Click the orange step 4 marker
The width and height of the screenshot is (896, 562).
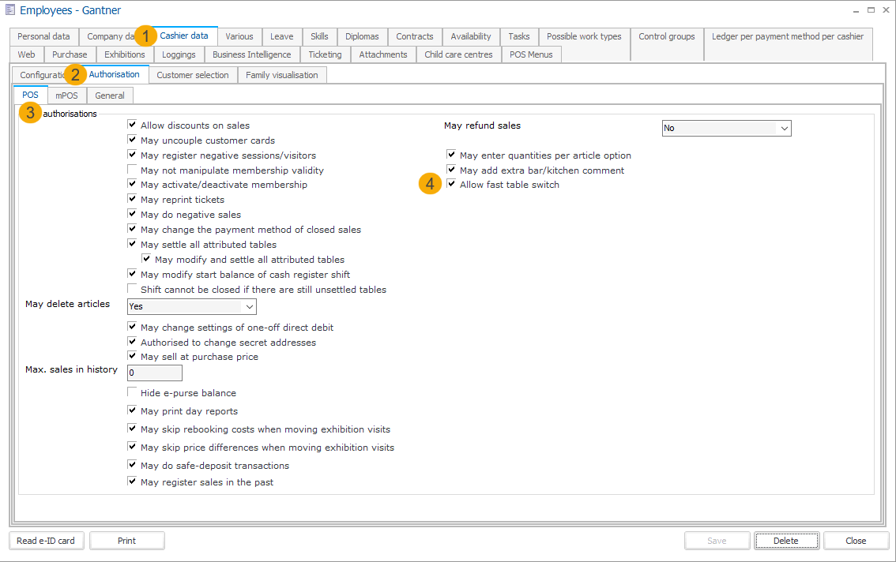(429, 185)
